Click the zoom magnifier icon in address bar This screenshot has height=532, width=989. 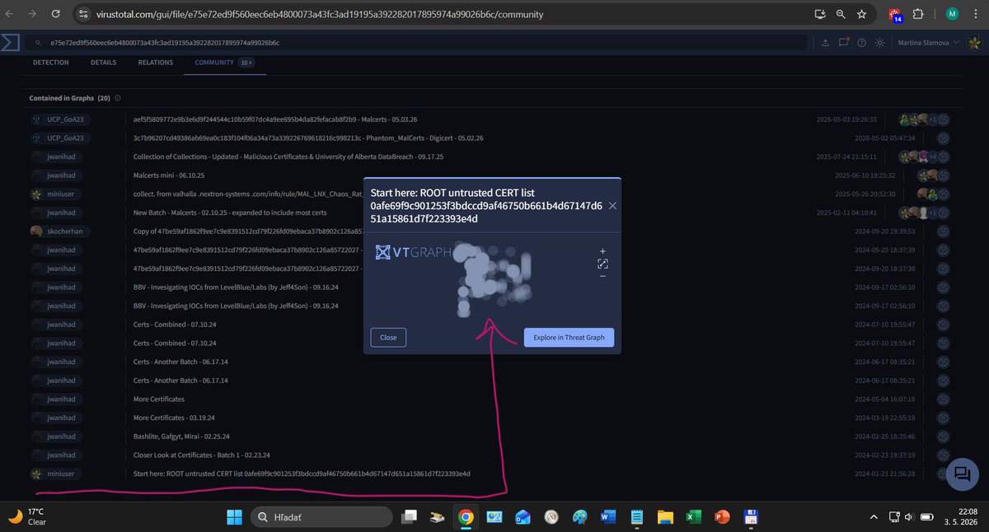coord(840,14)
